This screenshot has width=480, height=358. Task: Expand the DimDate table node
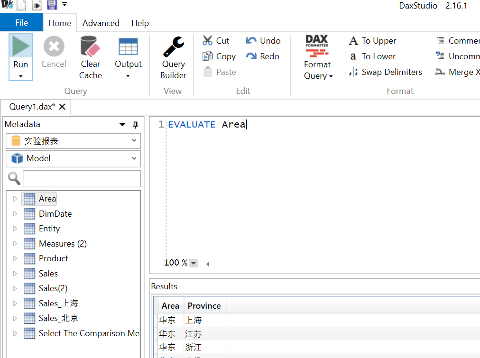point(15,213)
